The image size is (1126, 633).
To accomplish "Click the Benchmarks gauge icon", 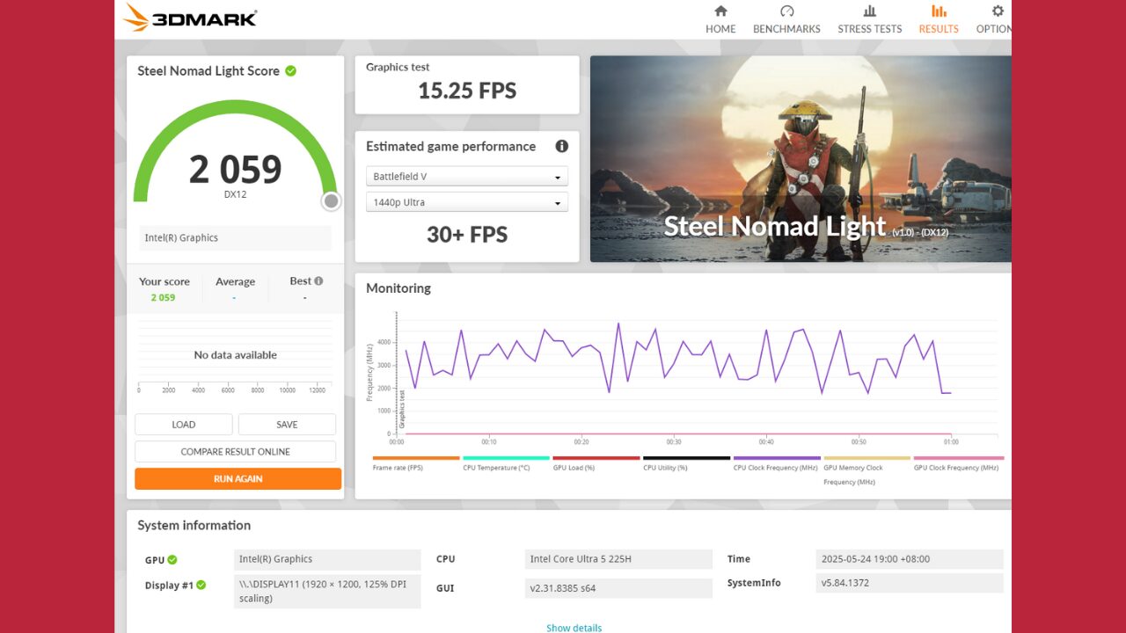I will pos(786,11).
